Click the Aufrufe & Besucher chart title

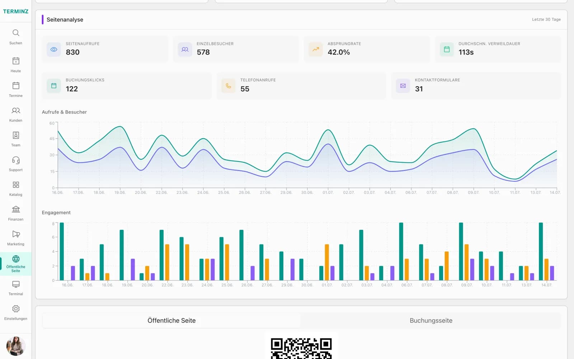click(x=64, y=112)
